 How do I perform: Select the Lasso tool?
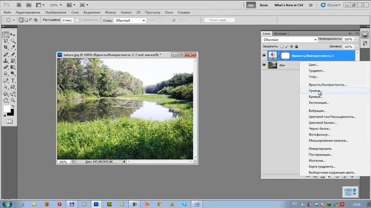tap(6, 41)
